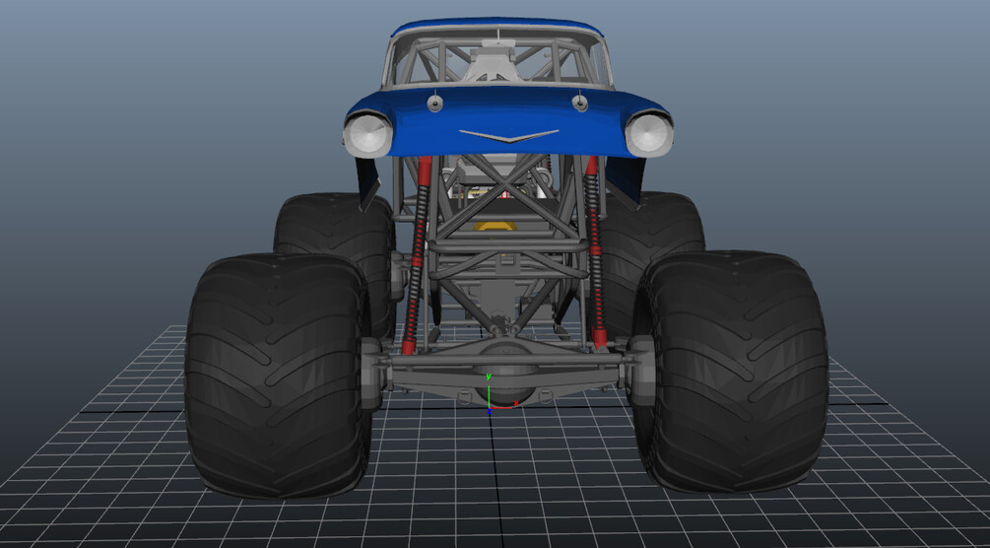Select the right hood pin on the blue hood
This screenshot has height=548, width=990.
(579, 102)
